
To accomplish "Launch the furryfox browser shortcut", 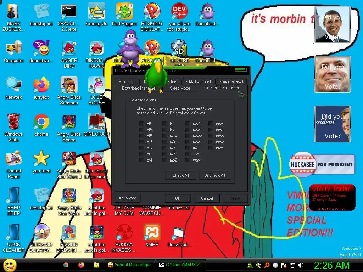I will (41, 88).
